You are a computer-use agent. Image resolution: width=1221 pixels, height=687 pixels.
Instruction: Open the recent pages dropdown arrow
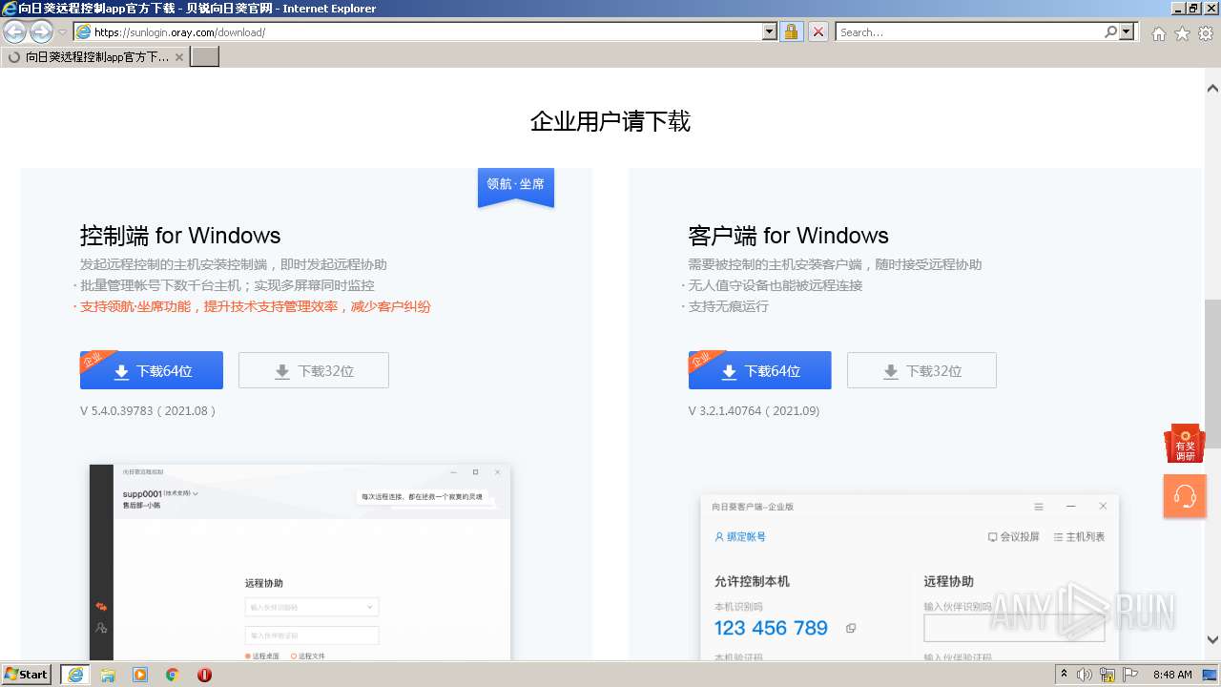(x=63, y=32)
